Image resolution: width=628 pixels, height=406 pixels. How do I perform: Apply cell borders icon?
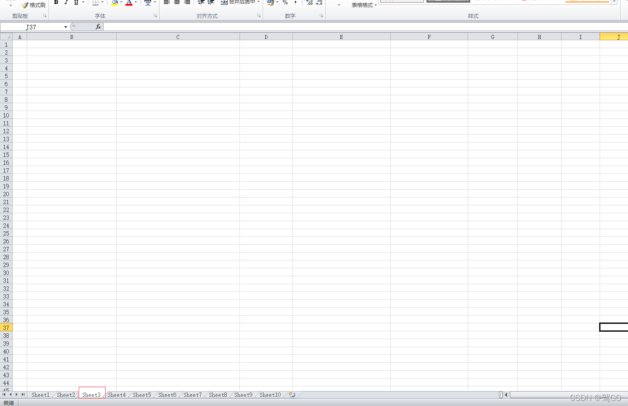point(95,2)
